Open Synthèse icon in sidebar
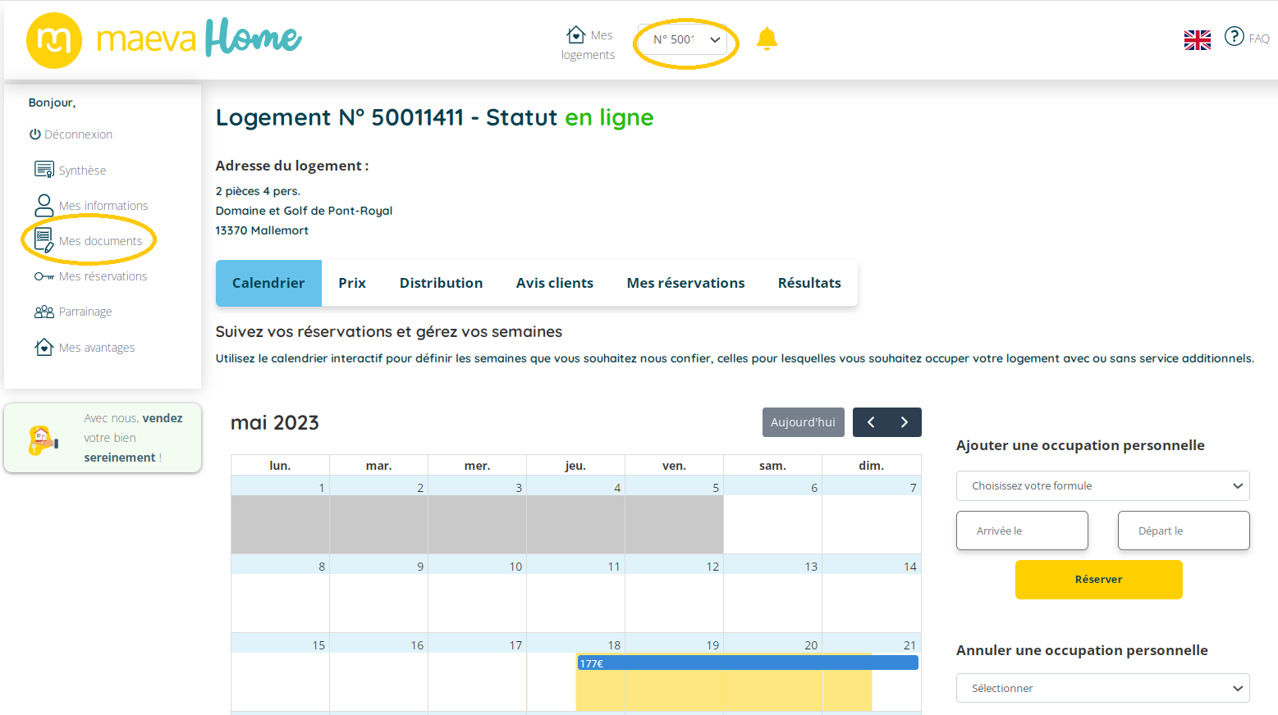This screenshot has width=1278, height=715. tap(44, 170)
